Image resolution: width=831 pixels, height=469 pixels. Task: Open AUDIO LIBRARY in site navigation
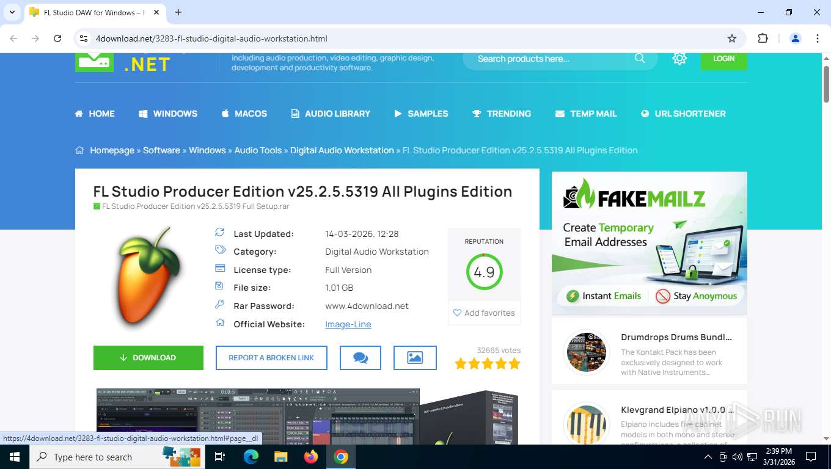[x=331, y=114]
